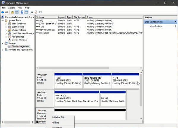Select Performance in the tree
The width and height of the screenshot is (178, 128).
tap(18, 37)
